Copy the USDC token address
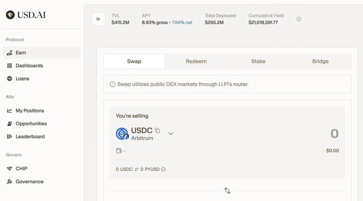Image resolution: width=363 pixels, height=201 pixels. pyautogui.click(x=157, y=131)
